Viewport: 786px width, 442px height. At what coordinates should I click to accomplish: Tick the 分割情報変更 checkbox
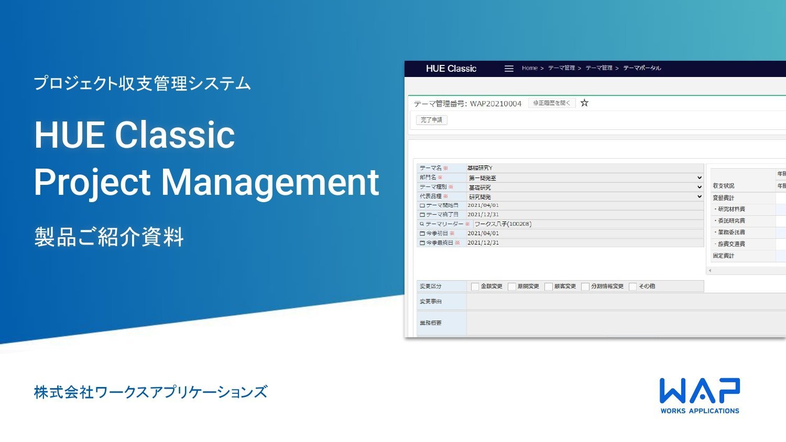585,286
